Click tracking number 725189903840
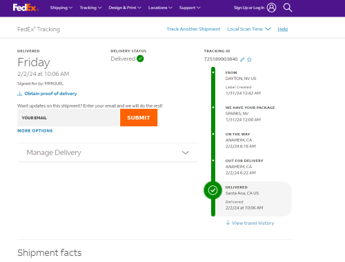 221,59
